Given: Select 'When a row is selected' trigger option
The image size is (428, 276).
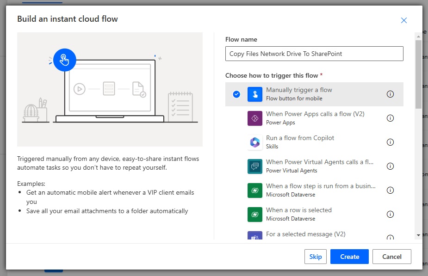Looking at the screenshot, I should (314, 214).
